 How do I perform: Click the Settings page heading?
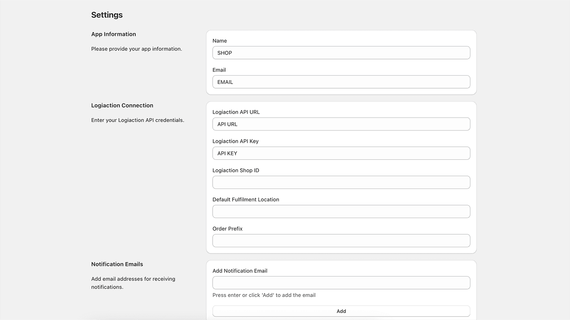point(107,15)
